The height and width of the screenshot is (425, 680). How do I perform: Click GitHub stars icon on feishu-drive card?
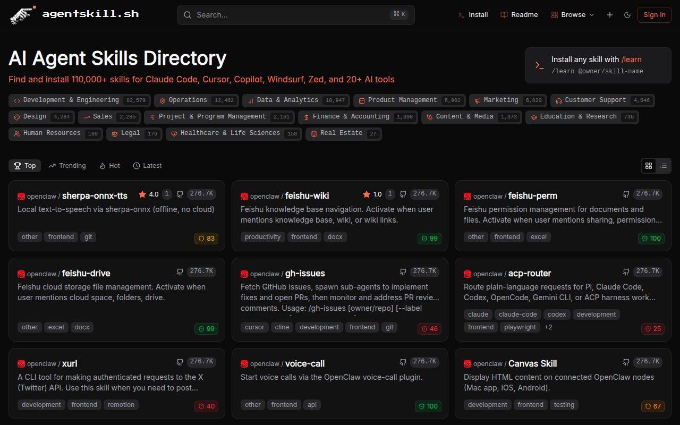click(180, 272)
